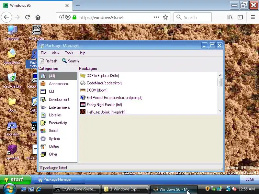Viewport: 259px width, 194px height.
Task: Select the Other category
Action: coord(58,154)
